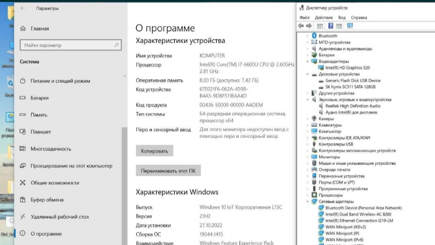Open Справка menu in Device Manager
This screenshot has width=435, height=245.
pos(359,17)
